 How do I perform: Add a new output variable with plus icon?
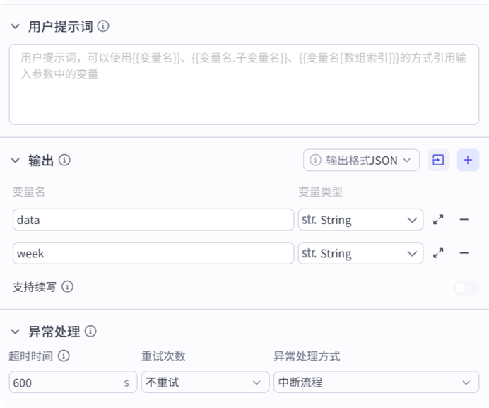click(467, 160)
